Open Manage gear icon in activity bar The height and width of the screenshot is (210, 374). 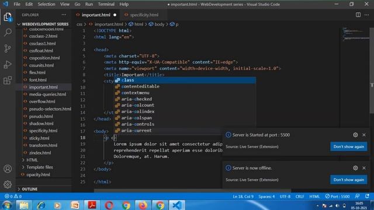tap(8, 184)
